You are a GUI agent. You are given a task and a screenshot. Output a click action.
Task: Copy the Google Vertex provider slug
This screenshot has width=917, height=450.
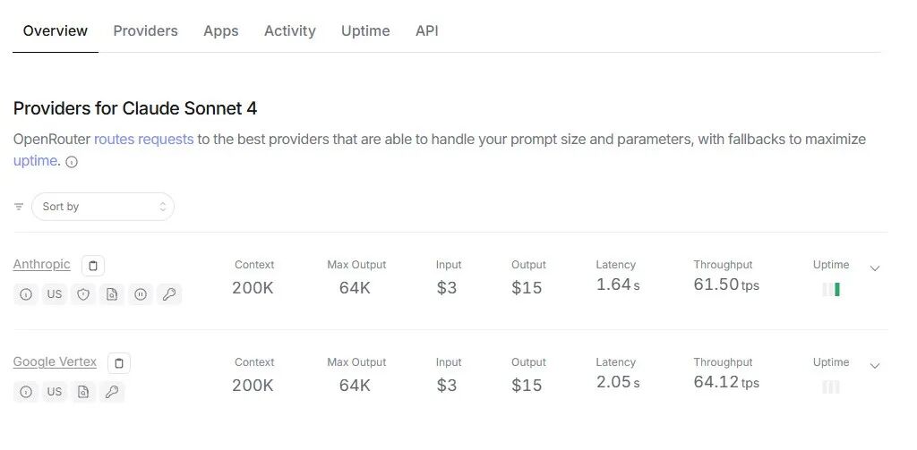(x=120, y=363)
